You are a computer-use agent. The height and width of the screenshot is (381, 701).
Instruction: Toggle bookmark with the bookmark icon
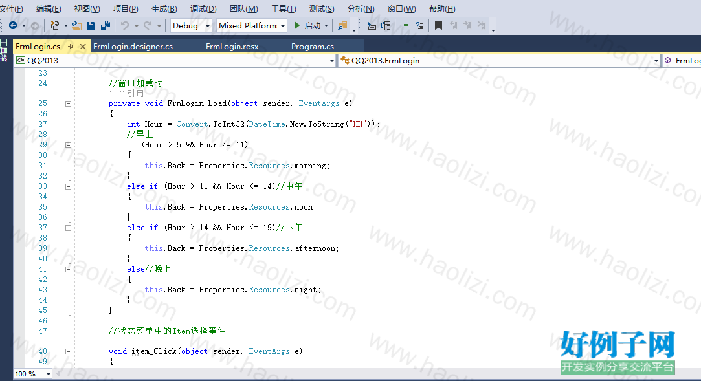pos(439,25)
